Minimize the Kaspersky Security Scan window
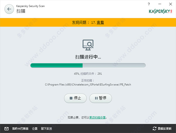 click(160, 4)
